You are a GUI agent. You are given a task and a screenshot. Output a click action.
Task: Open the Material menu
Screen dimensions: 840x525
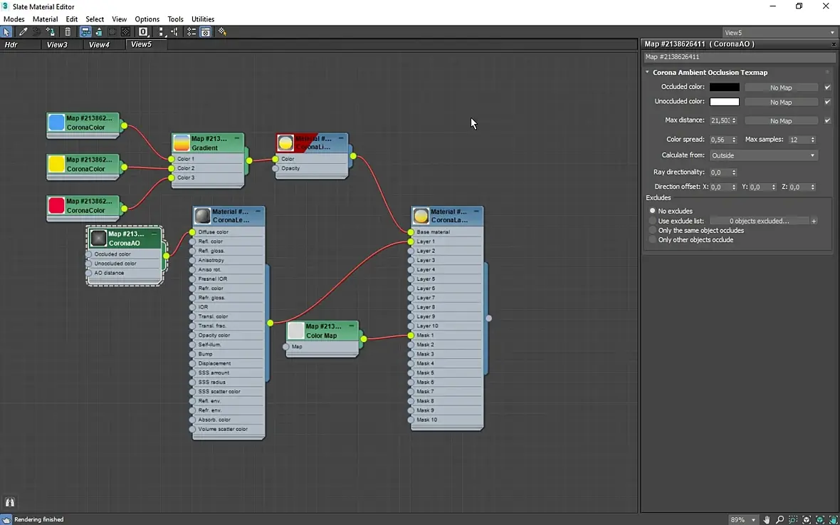pyautogui.click(x=45, y=19)
